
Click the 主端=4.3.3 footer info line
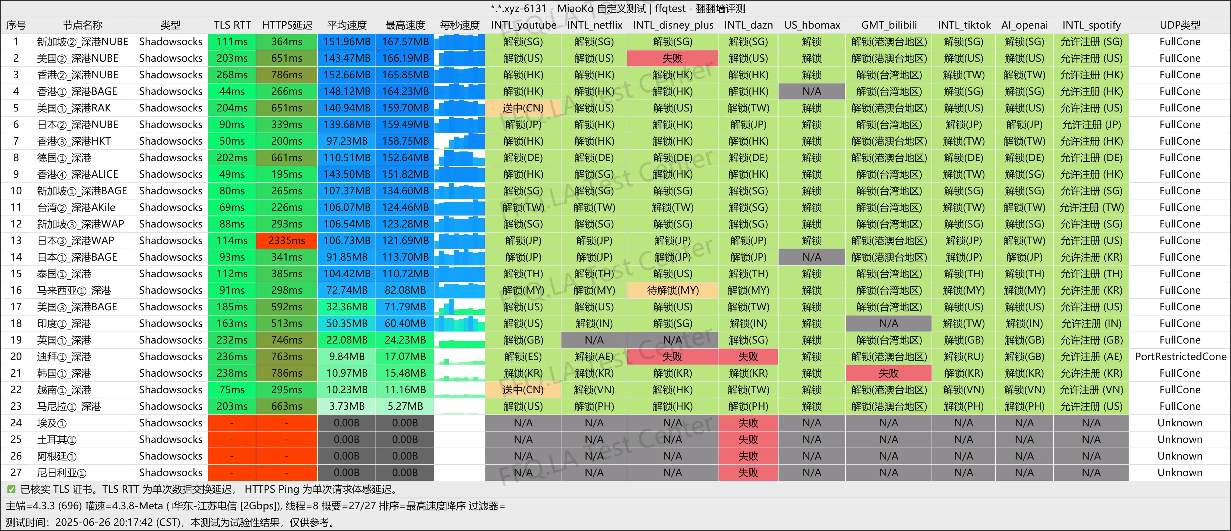tap(255, 506)
